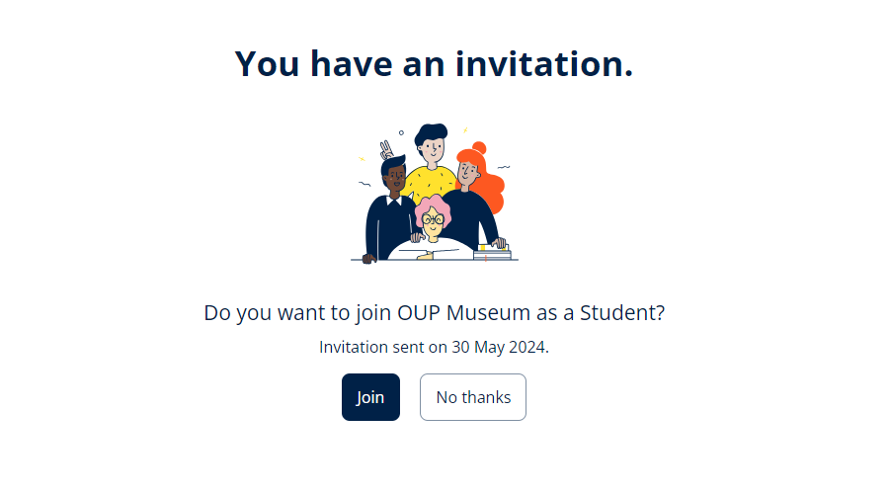Click the small circle decoration above the heads
890x493 pixels.
tap(401, 133)
